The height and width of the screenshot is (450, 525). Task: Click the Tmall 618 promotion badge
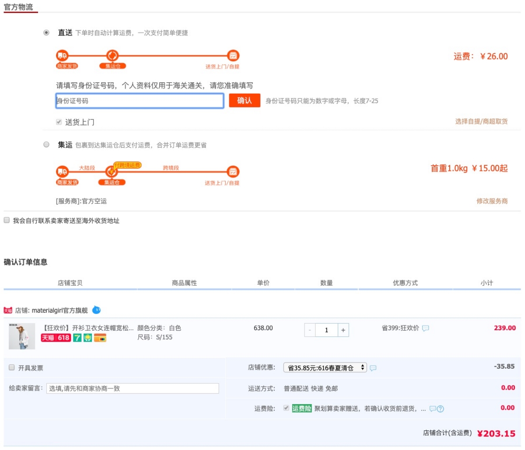pyautogui.click(x=56, y=338)
